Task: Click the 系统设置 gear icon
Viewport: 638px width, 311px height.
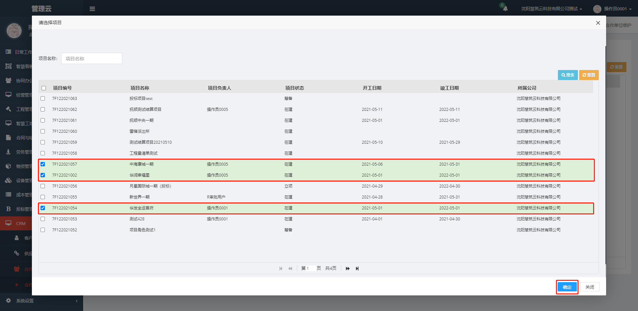Action: click(8, 300)
